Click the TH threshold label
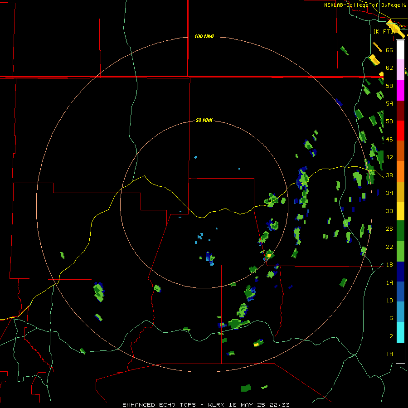 tap(389, 354)
